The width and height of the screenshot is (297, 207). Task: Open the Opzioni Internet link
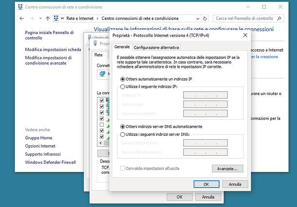40,146
